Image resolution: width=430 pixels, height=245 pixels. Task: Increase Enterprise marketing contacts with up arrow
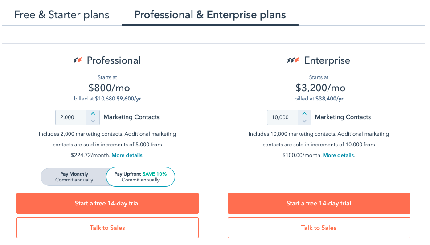tap(304, 114)
